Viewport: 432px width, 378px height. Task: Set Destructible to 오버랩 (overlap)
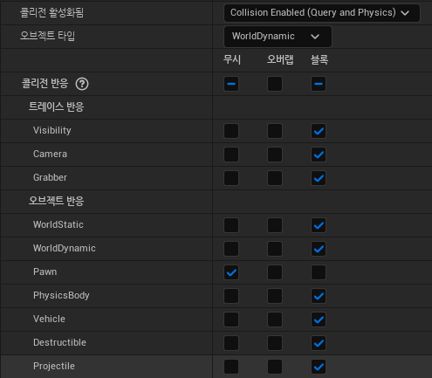click(x=275, y=343)
